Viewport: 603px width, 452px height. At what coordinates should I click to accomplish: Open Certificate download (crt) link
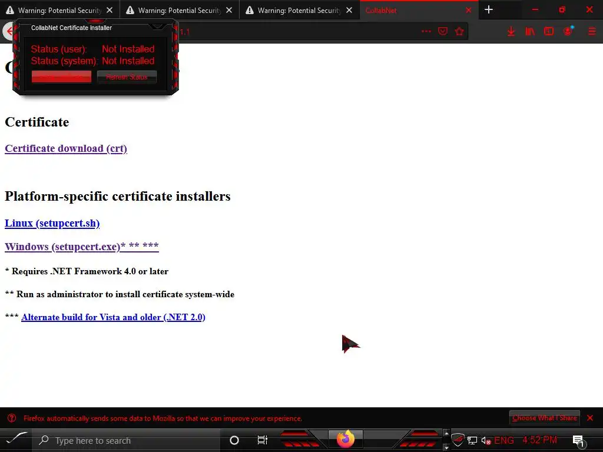coord(66,148)
